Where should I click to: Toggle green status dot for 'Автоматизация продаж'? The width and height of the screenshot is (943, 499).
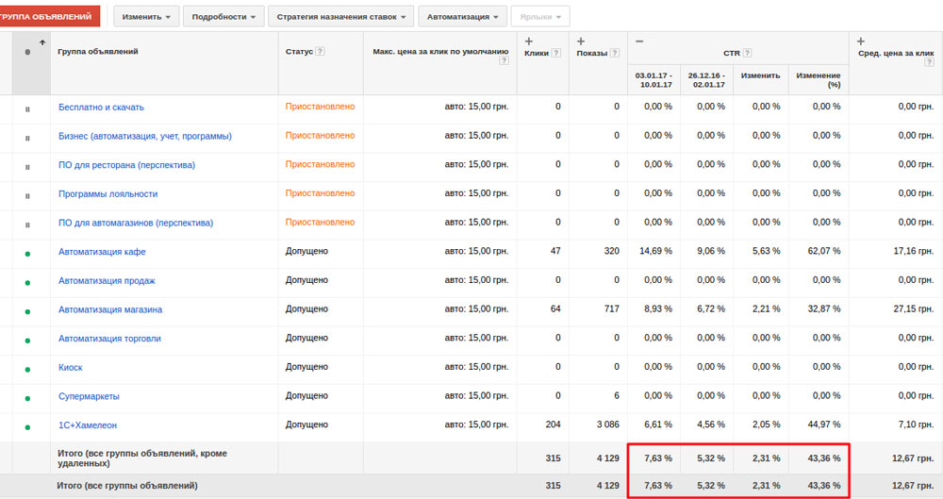click(x=27, y=283)
